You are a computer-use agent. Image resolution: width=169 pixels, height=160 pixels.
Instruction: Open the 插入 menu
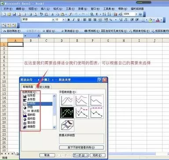[45, 9]
